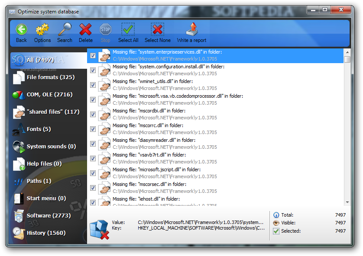Switch to Paths (1) label
The width and height of the screenshot is (363, 256).
click(39, 181)
